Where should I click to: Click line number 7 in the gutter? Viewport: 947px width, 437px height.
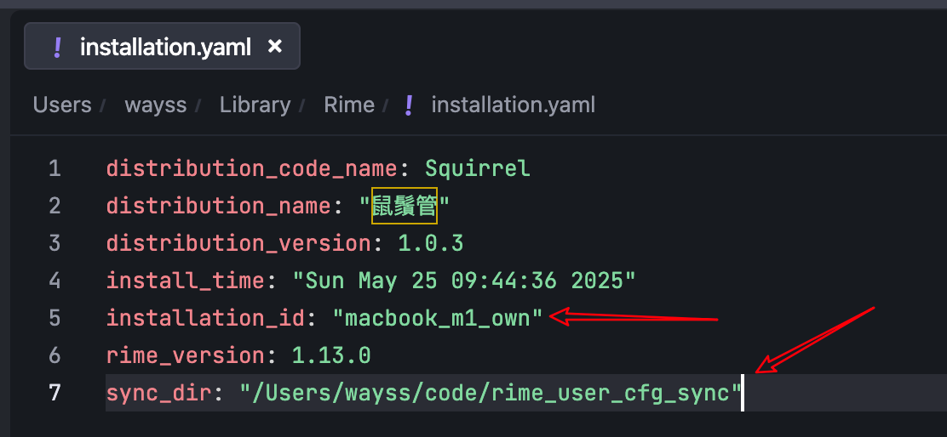[55, 393]
